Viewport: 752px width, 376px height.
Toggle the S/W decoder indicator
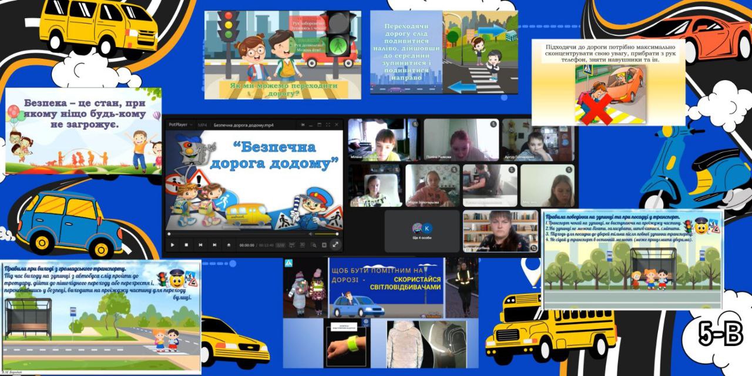[280, 244]
